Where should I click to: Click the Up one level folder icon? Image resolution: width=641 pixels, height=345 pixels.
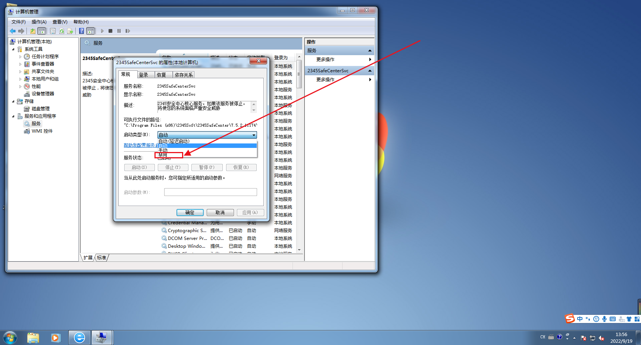click(x=33, y=31)
